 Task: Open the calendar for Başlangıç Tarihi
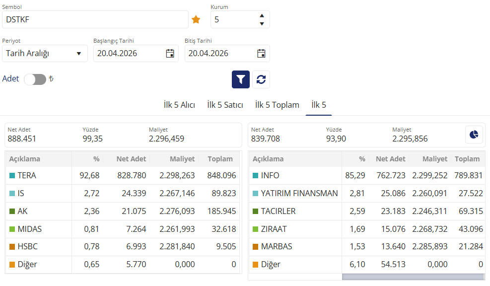point(171,53)
